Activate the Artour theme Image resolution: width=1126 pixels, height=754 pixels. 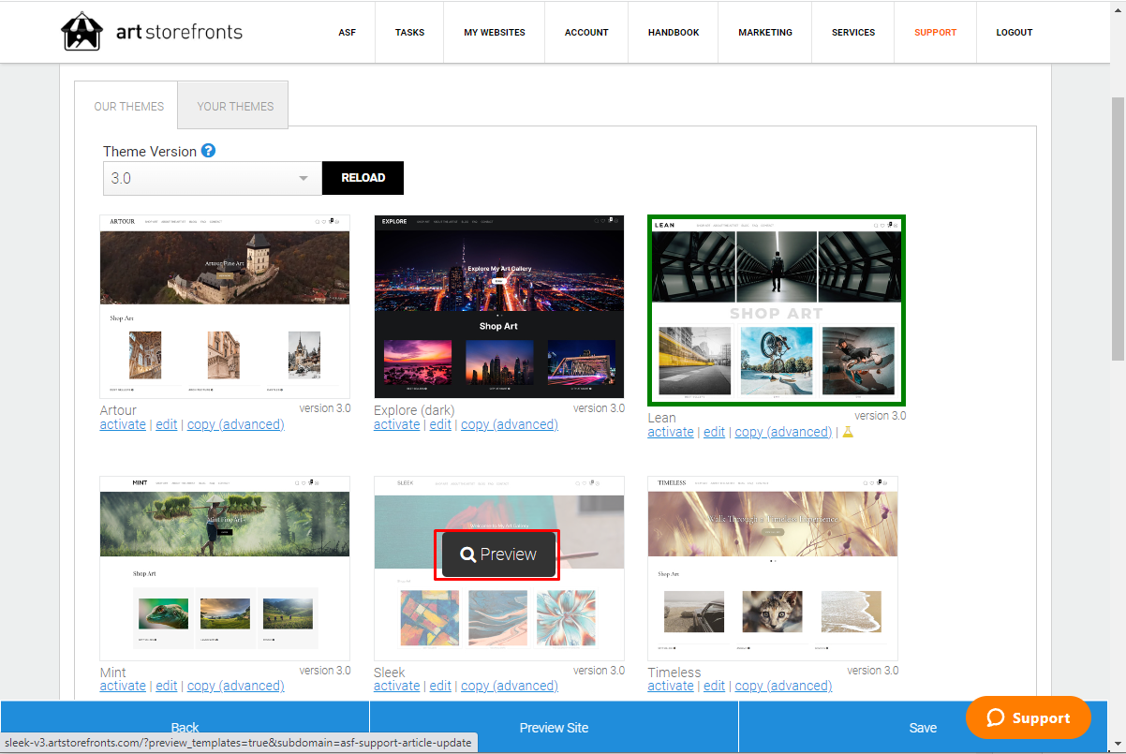click(x=123, y=424)
